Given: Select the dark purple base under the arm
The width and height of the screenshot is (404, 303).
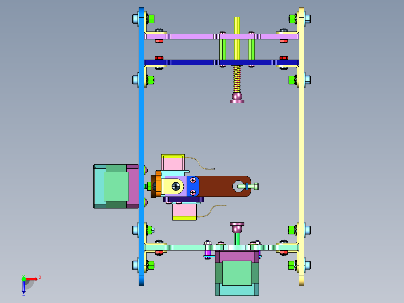Looking at the screenshot, I should (x=184, y=199).
